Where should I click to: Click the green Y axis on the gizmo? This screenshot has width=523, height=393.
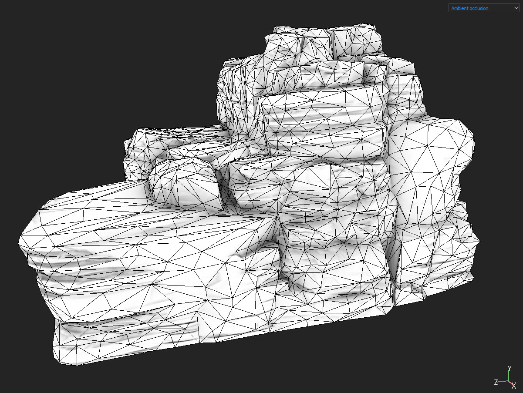pos(508,375)
